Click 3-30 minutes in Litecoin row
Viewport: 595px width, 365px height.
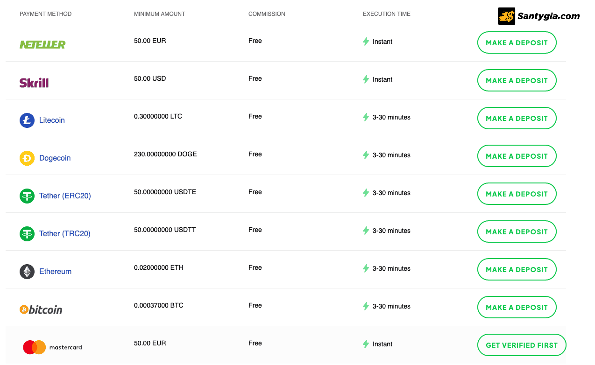(x=391, y=117)
